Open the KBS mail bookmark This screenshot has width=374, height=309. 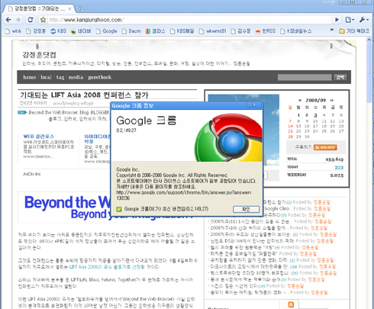[x=182, y=31]
